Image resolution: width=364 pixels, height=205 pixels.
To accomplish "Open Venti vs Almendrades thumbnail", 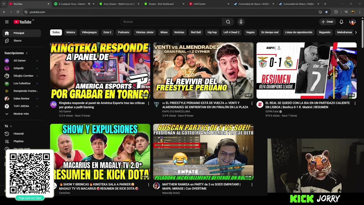I will coord(203,71).
